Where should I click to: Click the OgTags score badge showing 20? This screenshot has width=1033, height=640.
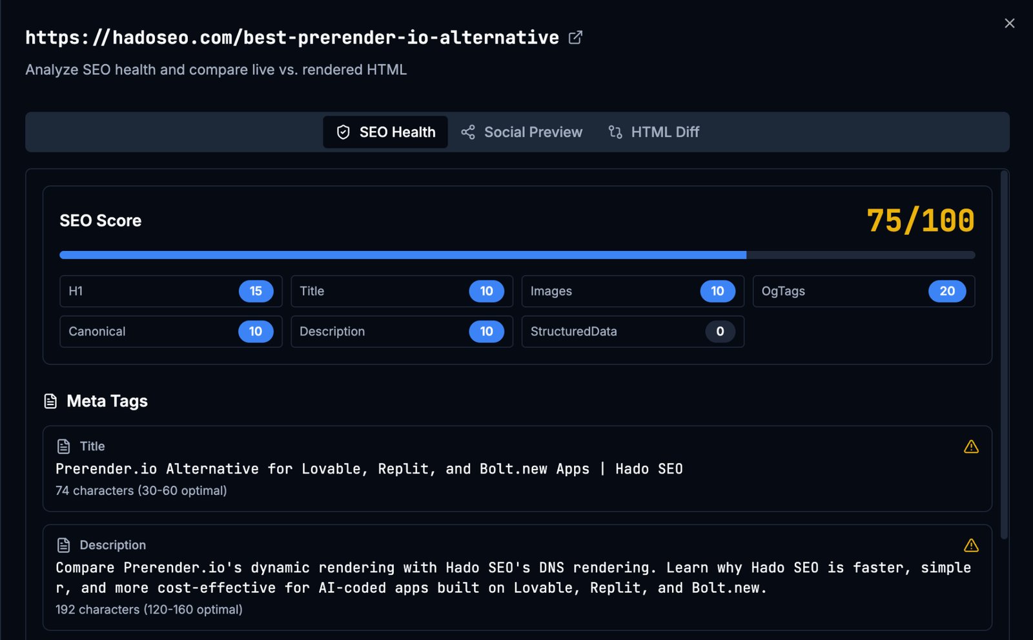[x=946, y=291]
